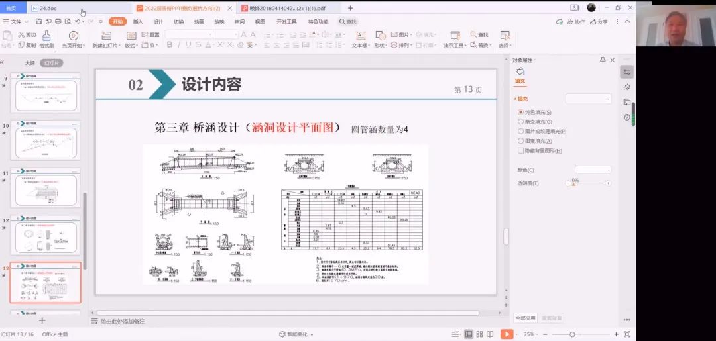Screen dimensions: 716x341
Task: Click the Collaborate (协作) button
Action: click(576, 21)
